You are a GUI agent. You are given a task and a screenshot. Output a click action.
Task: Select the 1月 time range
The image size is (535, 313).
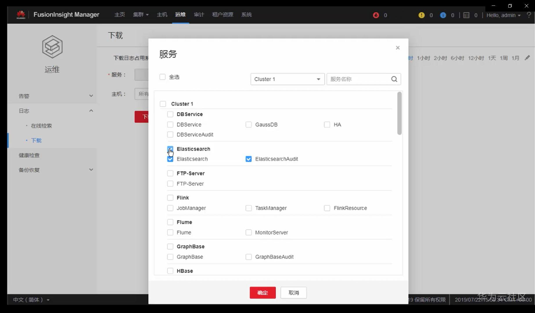(x=516, y=58)
